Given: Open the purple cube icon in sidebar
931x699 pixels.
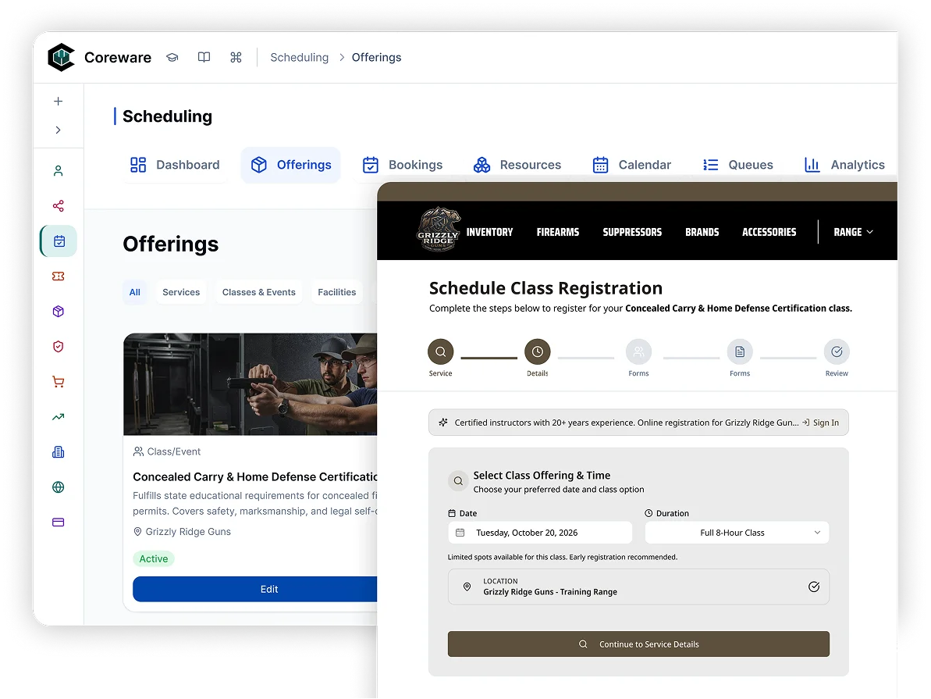Looking at the screenshot, I should [x=59, y=312].
